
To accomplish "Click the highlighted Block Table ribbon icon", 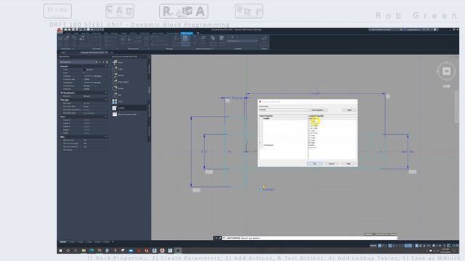I will coord(185,41).
